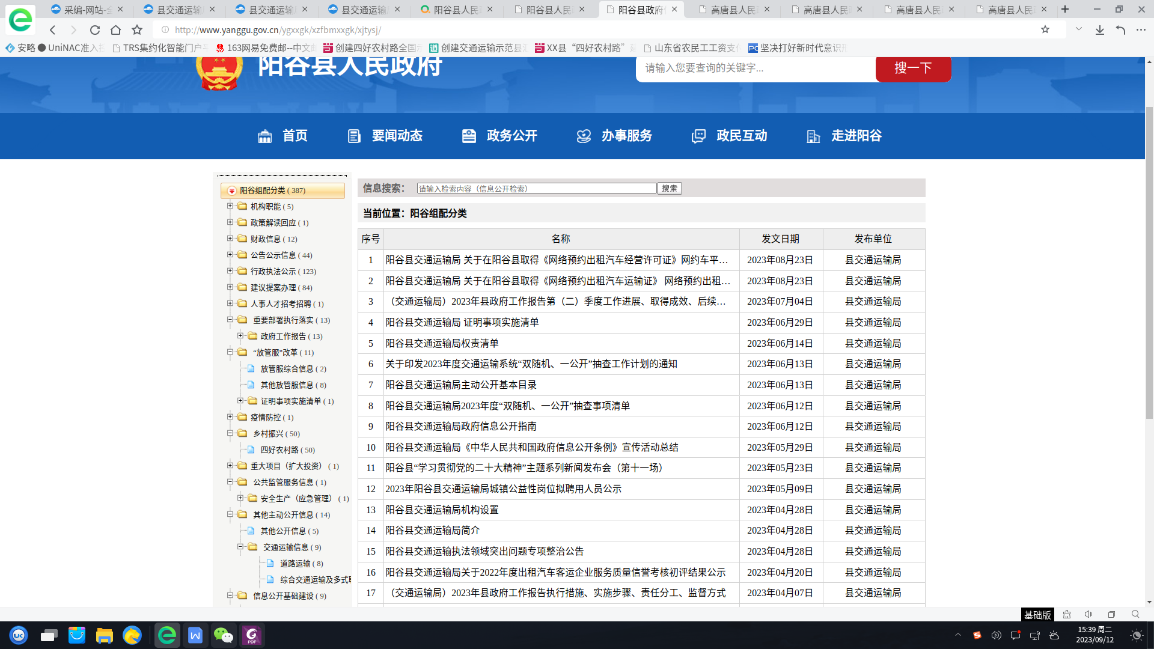This screenshot has width=1154, height=649.
Task: Open the file manager taskbar icon
Action: [x=104, y=635]
